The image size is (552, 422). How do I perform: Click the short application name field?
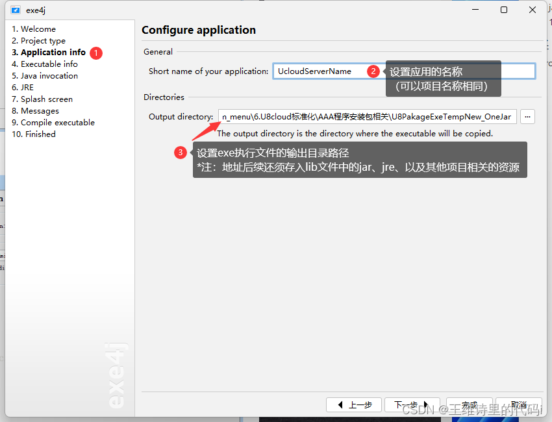pos(404,71)
